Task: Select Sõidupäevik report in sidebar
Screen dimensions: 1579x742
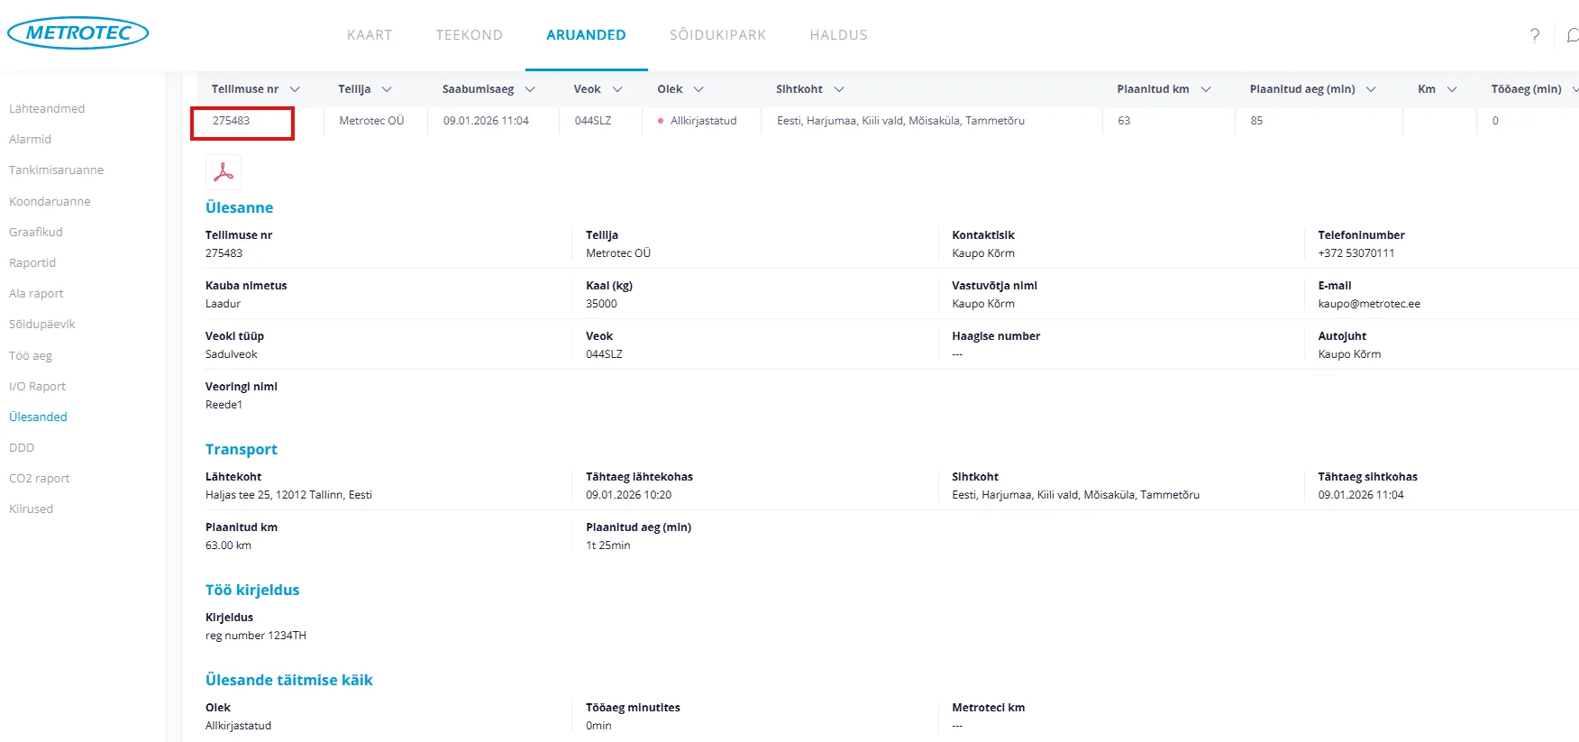Action: pyautogui.click(x=42, y=324)
